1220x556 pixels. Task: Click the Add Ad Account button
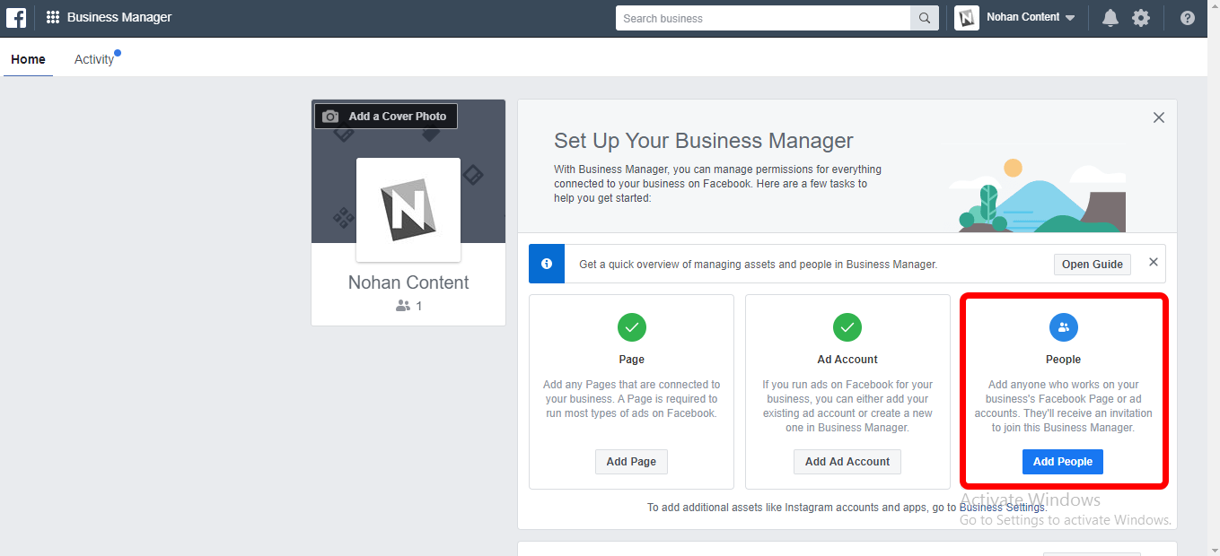847,462
